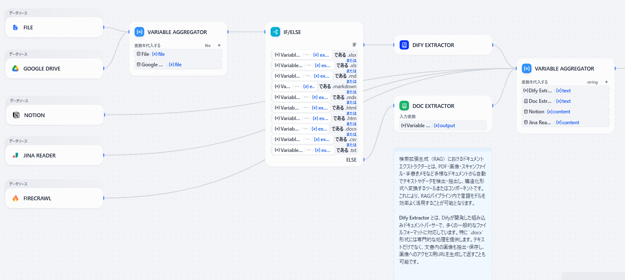
Task: Select the Notion data source icon
Action: [16, 115]
